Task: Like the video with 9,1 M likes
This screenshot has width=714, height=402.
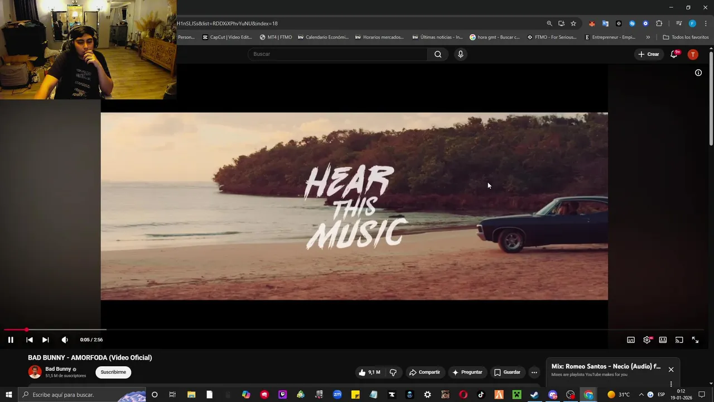Action: tap(369, 372)
